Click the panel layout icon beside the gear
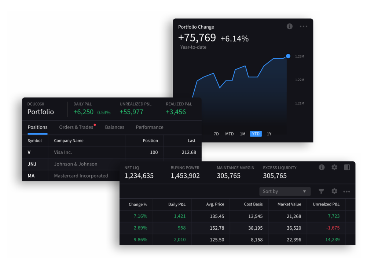The height and width of the screenshot is (267, 378). (x=346, y=167)
